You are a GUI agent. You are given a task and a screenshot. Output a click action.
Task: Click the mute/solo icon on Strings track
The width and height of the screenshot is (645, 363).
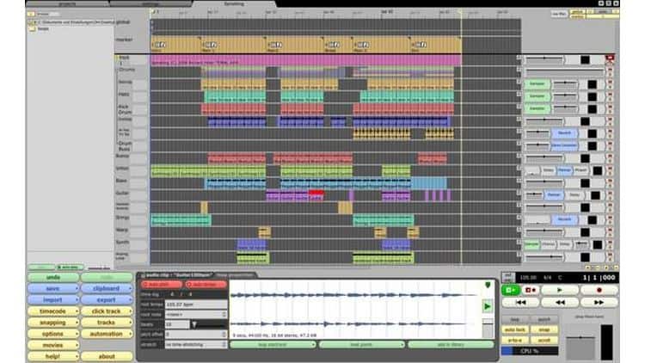(x=610, y=219)
